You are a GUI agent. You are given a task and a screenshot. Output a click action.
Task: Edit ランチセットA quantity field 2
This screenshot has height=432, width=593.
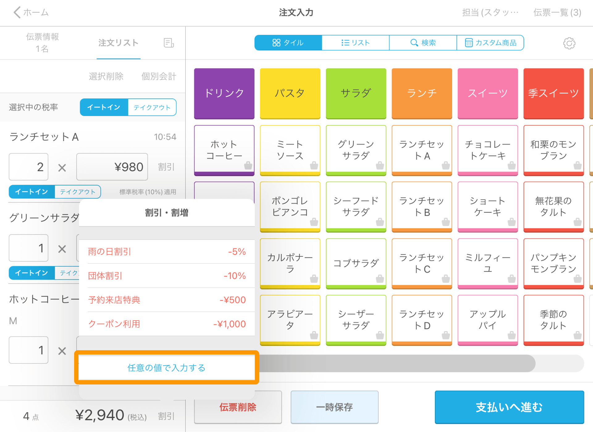tap(28, 167)
